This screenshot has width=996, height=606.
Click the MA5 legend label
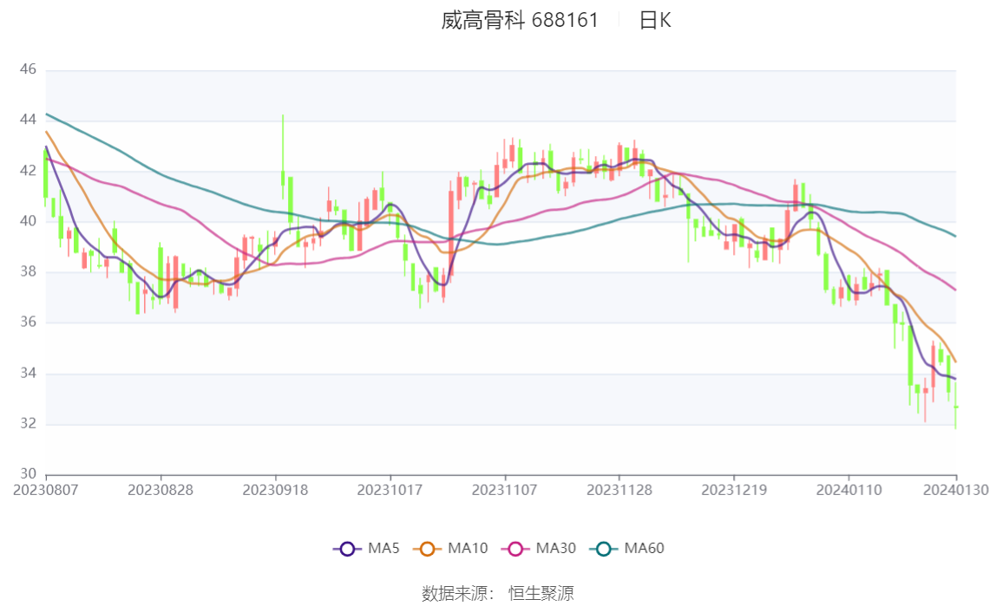(383, 548)
